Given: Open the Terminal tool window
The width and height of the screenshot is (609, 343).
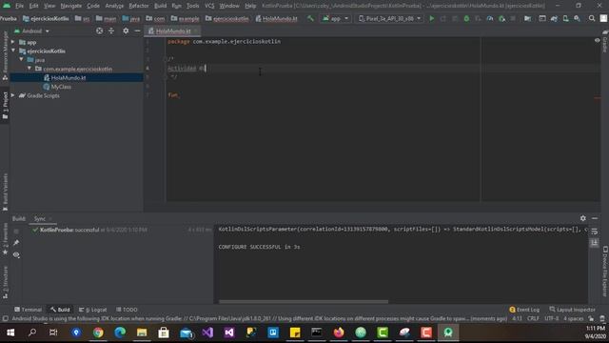Looking at the screenshot, I should tap(28, 310).
